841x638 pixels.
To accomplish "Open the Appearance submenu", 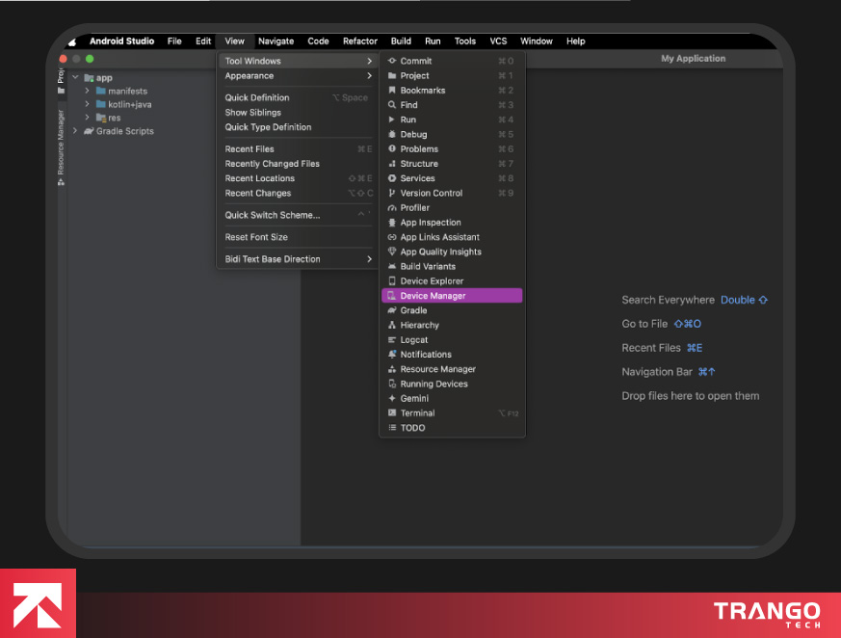I will [x=250, y=75].
